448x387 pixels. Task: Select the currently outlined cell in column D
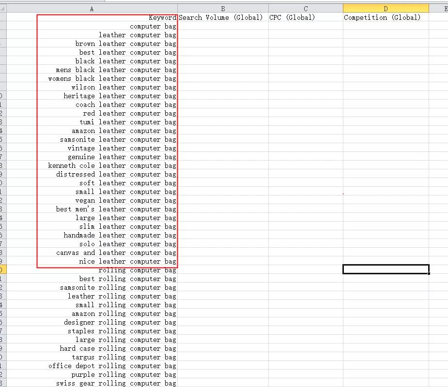click(386, 269)
